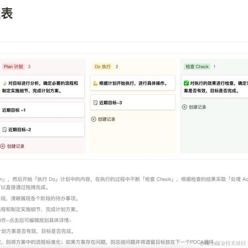
Task: Click 创建记录 in the Plan column
Action: point(16,146)
